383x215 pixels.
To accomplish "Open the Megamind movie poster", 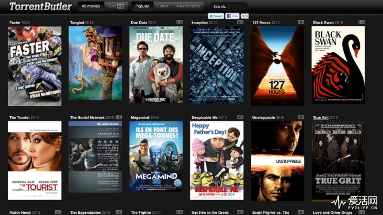I will tap(156, 156).
